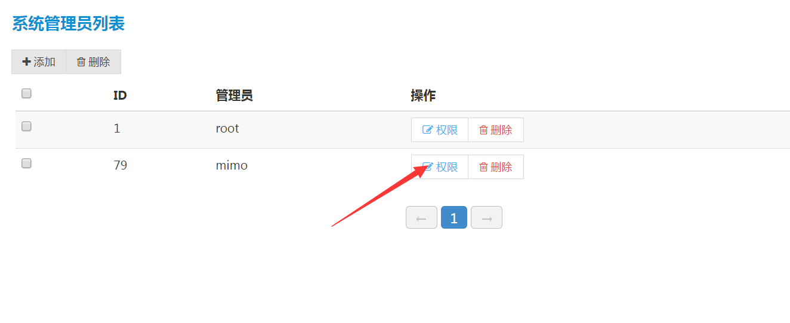Image resolution: width=790 pixels, height=323 pixels.
Task: Toggle the select-all checkbox in table header
Action: [x=26, y=93]
